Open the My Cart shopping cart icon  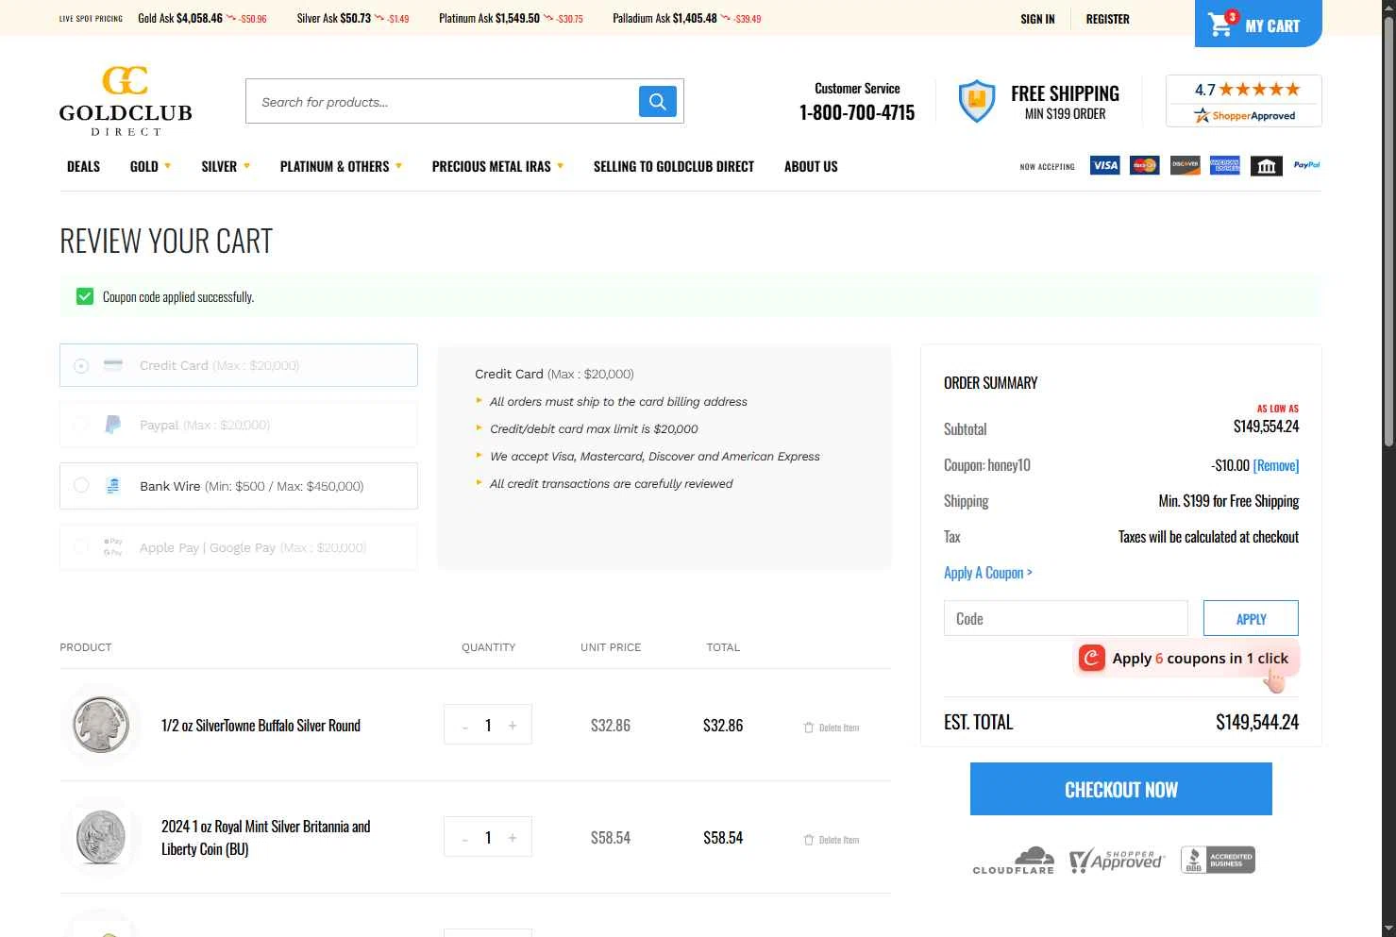(1220, 24)
